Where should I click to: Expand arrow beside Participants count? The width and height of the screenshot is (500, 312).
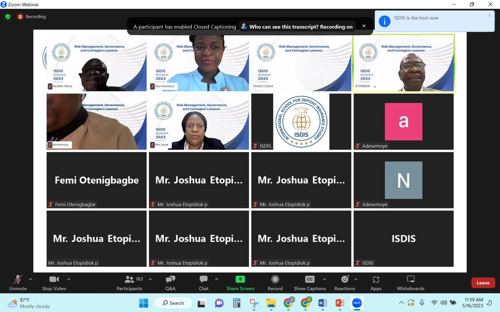click(x=150, y=279)
